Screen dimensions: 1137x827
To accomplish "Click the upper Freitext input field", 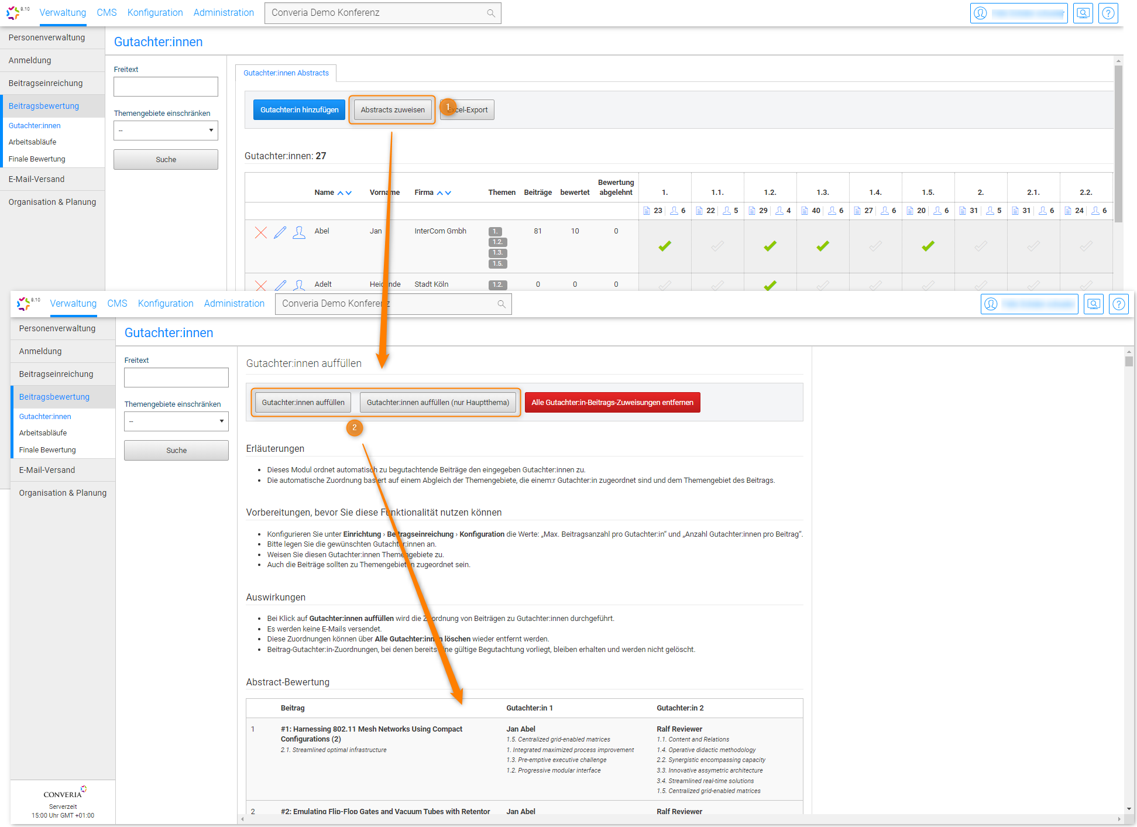I will pyautogui.click(x=166, y=87).
